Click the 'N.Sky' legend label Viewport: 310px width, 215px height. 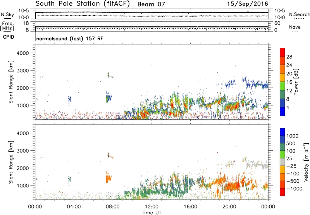(x=7, y=14)
